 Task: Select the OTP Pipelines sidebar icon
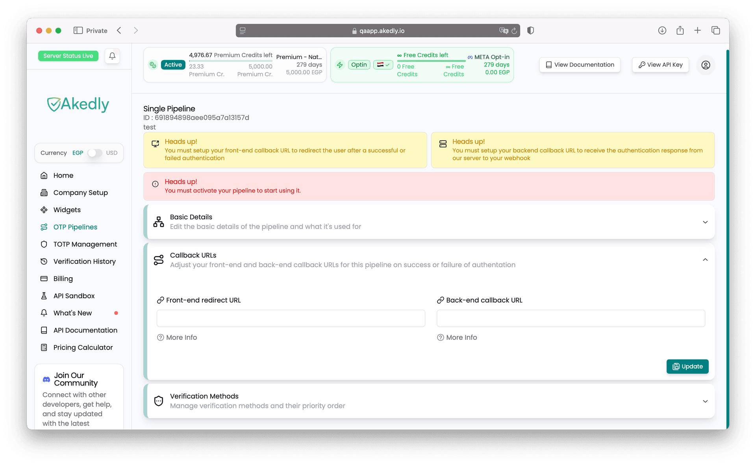(44, 227)
